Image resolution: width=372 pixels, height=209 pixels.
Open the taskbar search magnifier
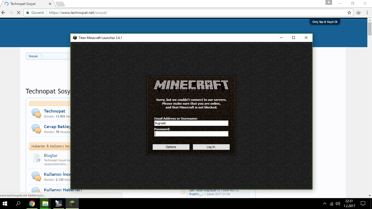(18, 204)
